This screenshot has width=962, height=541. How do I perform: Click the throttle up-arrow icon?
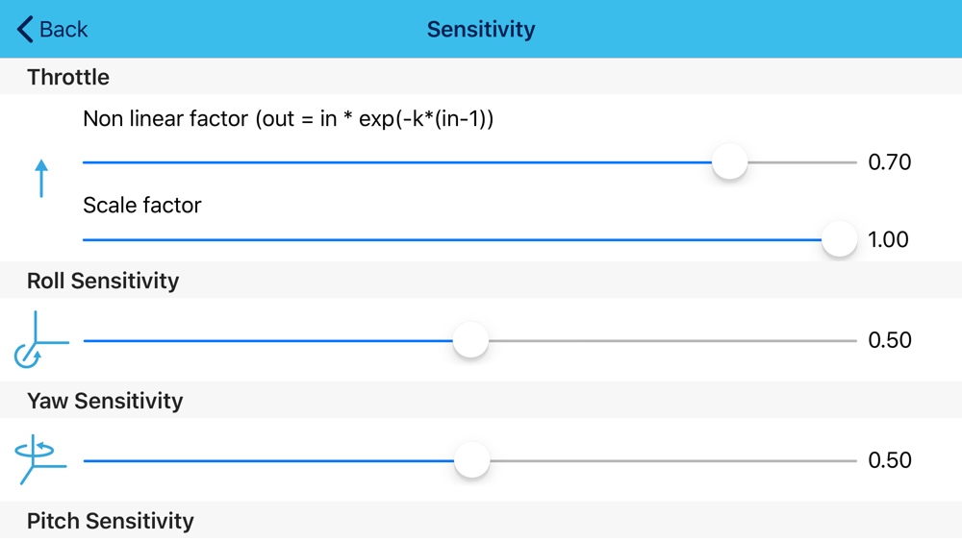(41, 179)
